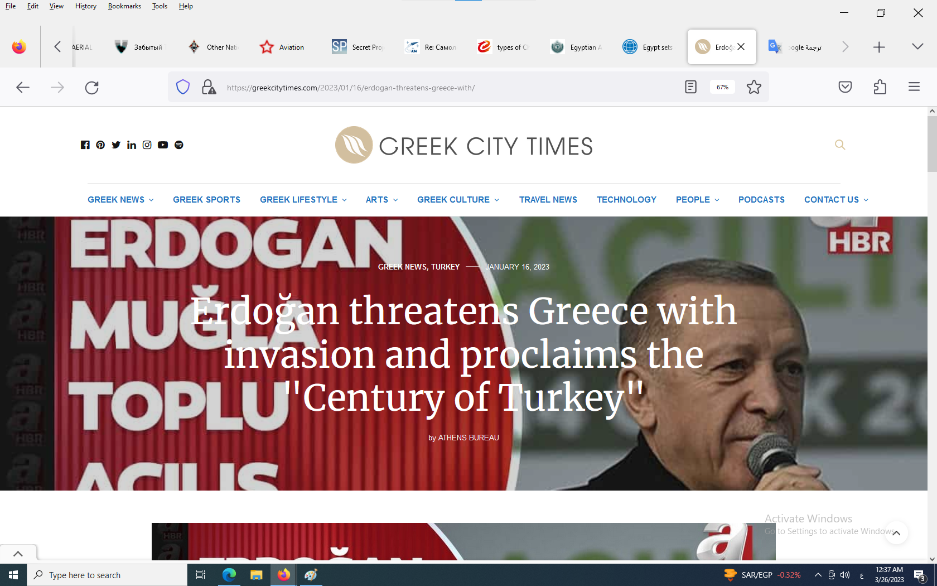
Task: Reload the current page
Action: (92, 87)
